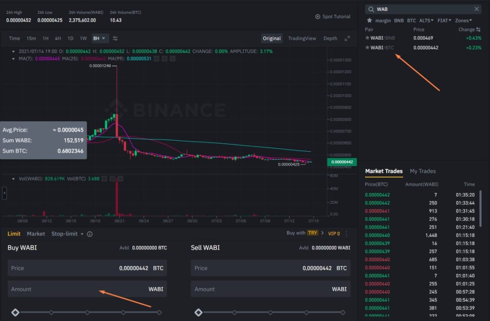Select 1D chart interval

tap(70, 38)
